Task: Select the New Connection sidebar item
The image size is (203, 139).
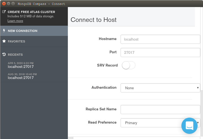Action: point(34,31)
